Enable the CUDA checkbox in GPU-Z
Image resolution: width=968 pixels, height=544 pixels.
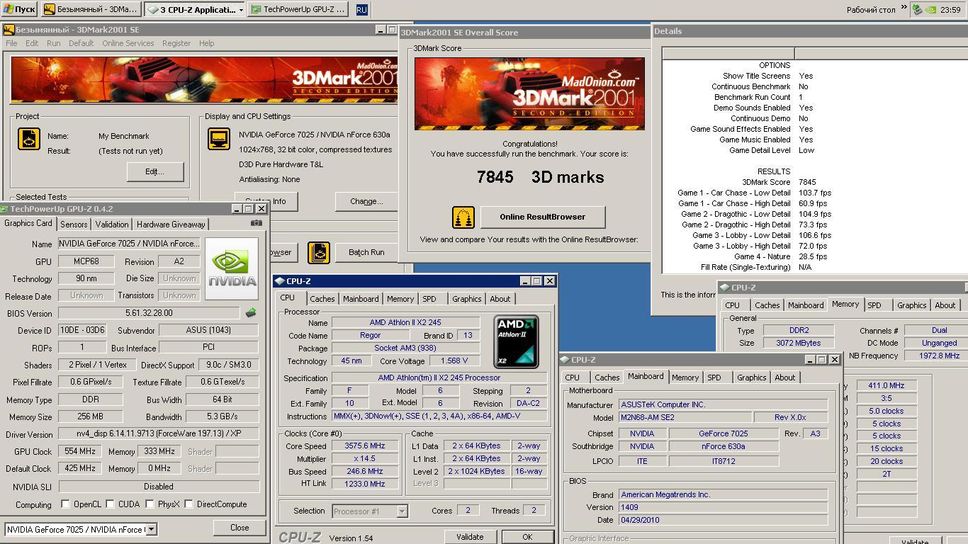click(111, 504)
